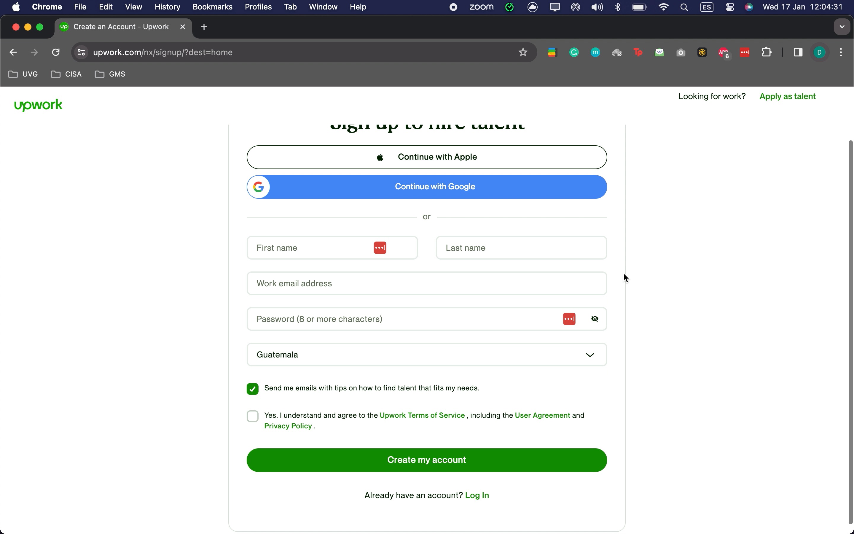Viewport: 854px width, 534px height.
Task: Open the Extensions puzzle-piece icon
Action: tap(766, 52)
